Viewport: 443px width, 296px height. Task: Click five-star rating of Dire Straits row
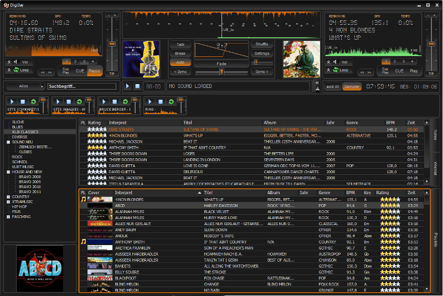pos(97,129)
